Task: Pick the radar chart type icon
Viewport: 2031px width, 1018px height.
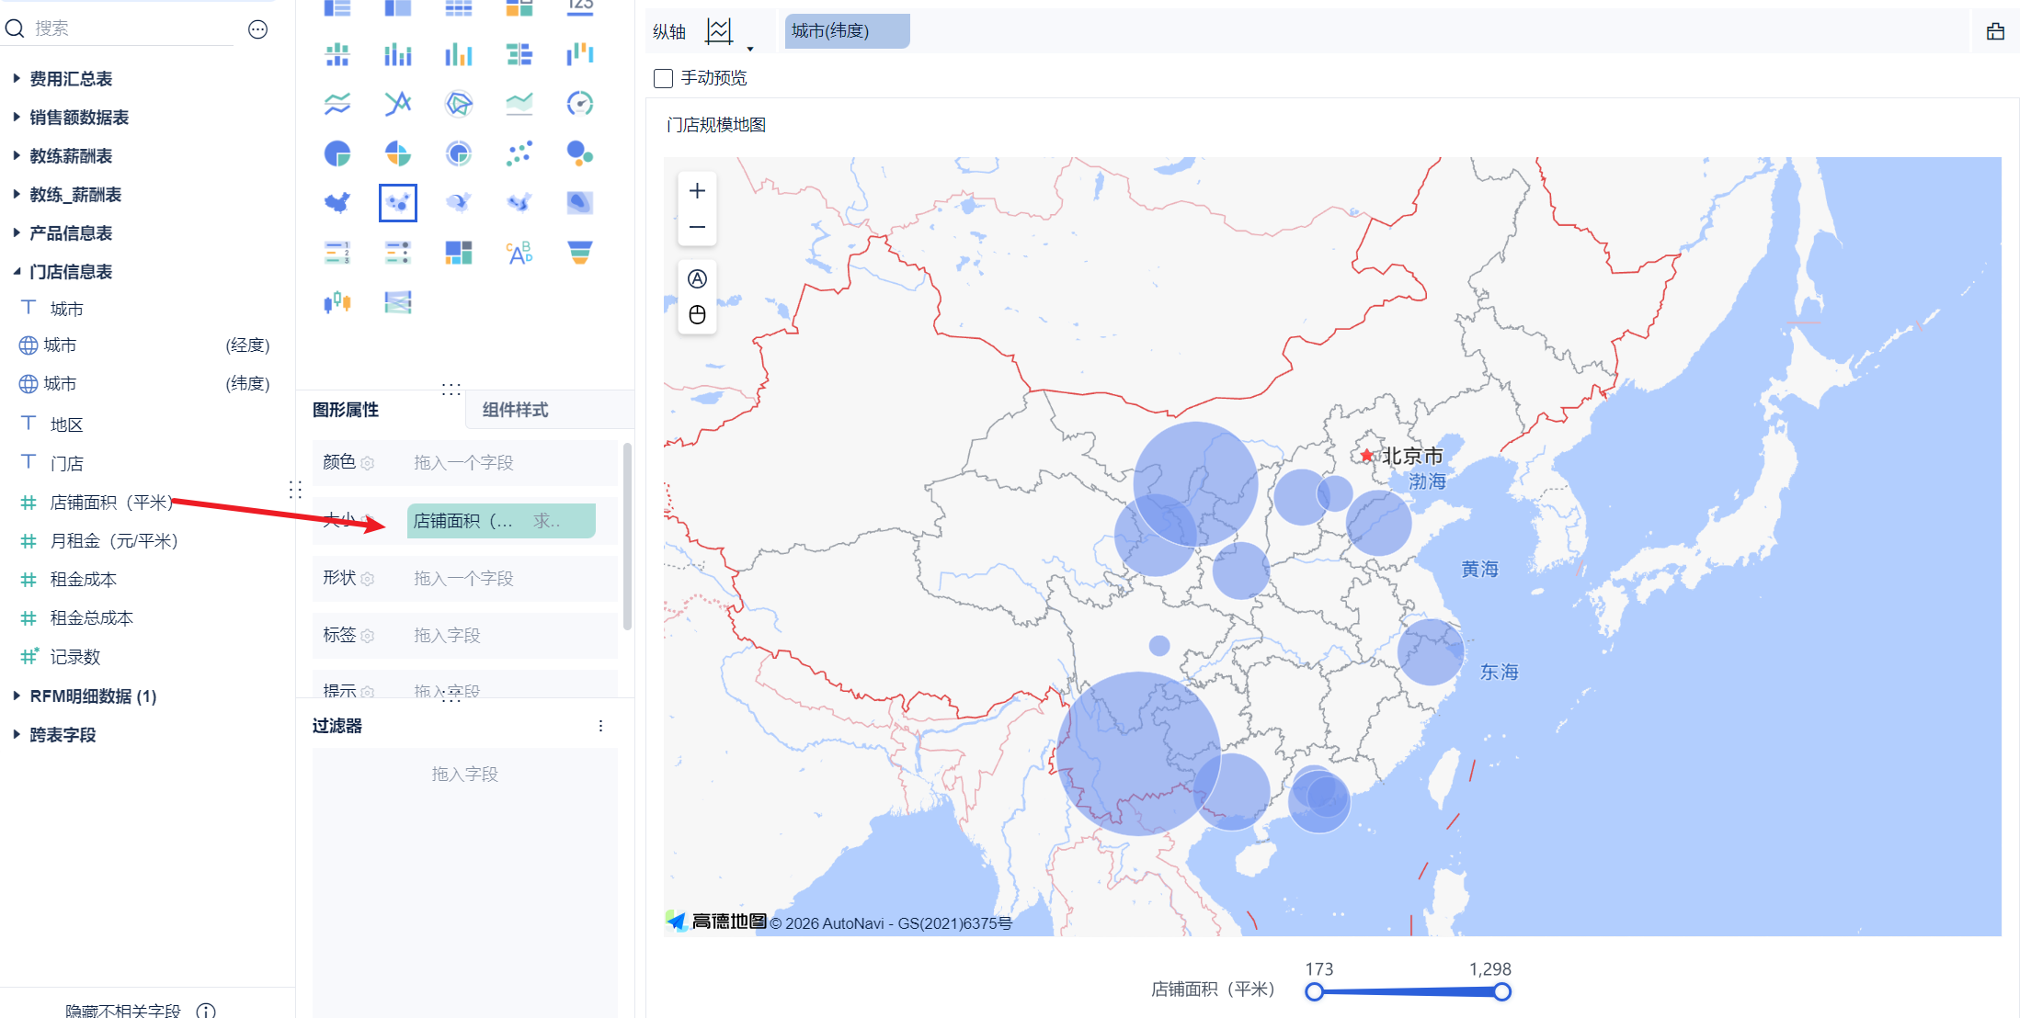Action: pos(459,103)
